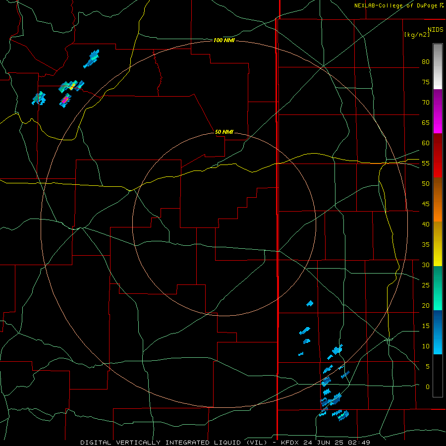Click the 100 NMI range ring label
446x446 pixels.
tap(224, 41)
